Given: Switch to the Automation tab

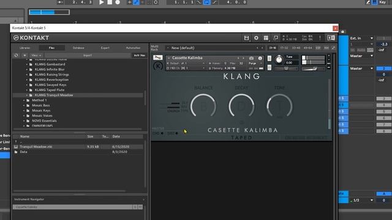Looking at the screenshot, I should click(133, 48).
